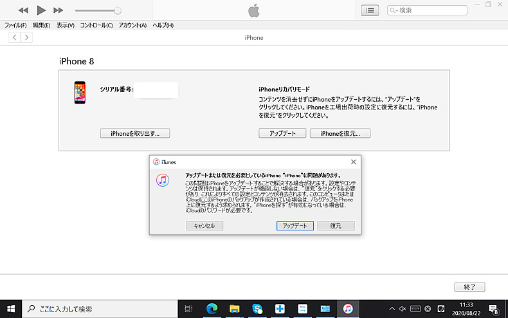The height and width of the screenshot is (318, 508).
Task: Expand hidden system tray icons chevron
Action: click(392, 309)
